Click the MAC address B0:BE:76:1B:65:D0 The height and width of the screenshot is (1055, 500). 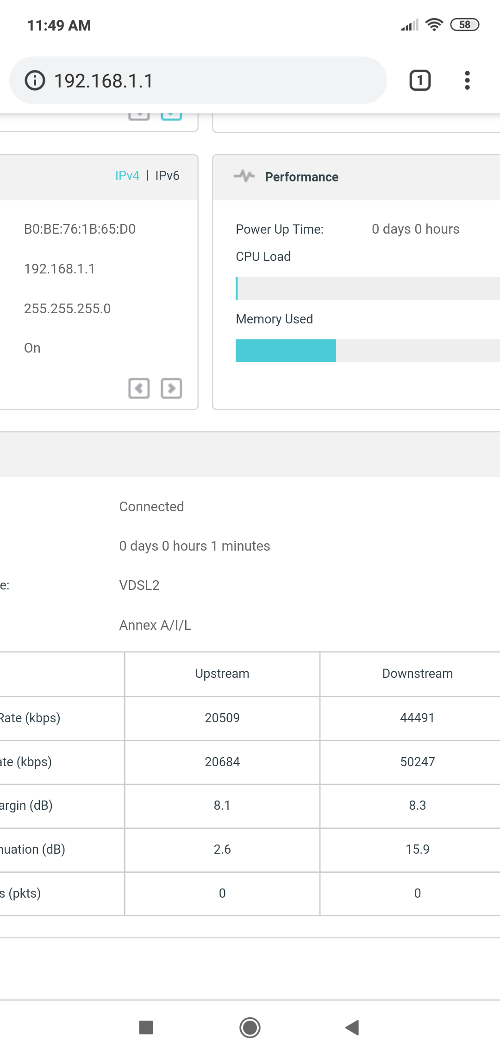click(x=80, y=229)
